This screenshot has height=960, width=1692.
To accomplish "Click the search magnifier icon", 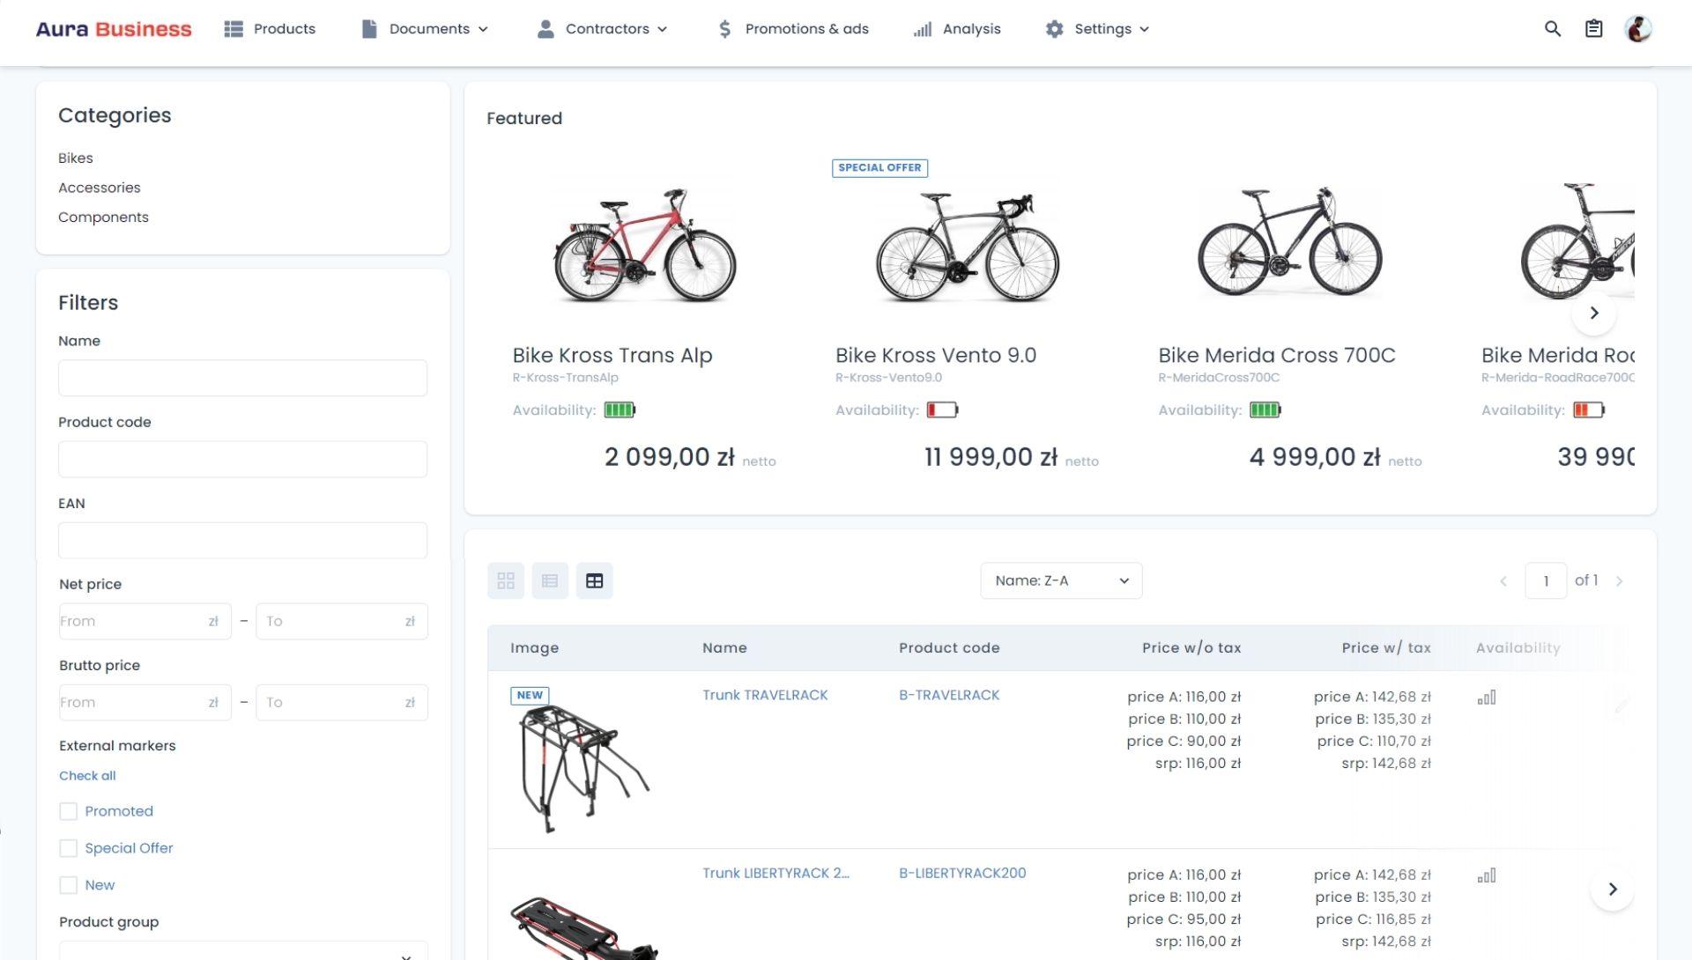I will click(x=1553, y=29).
